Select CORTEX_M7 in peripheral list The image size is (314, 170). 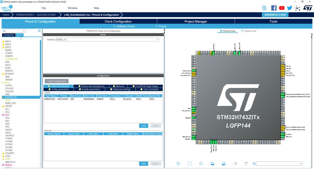click(11, 59)
